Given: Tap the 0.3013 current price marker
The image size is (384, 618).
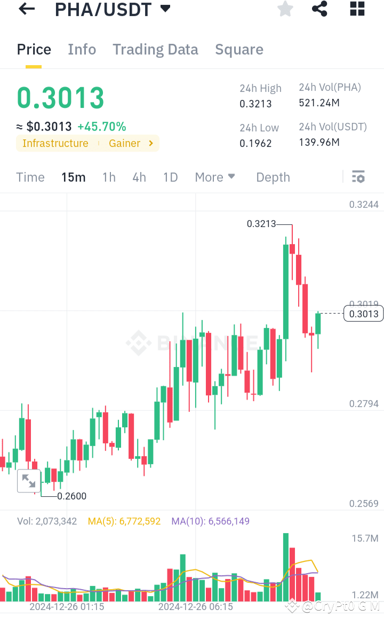Looking at the screenshot, I should [363, 314].
